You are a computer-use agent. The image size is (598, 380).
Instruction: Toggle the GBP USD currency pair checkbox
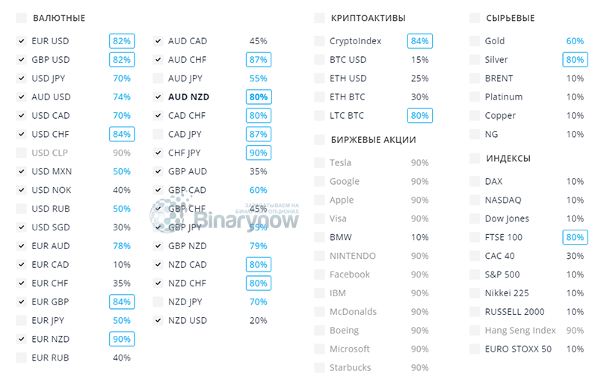21,60
